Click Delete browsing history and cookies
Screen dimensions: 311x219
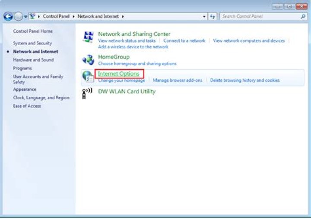[245, 80]
